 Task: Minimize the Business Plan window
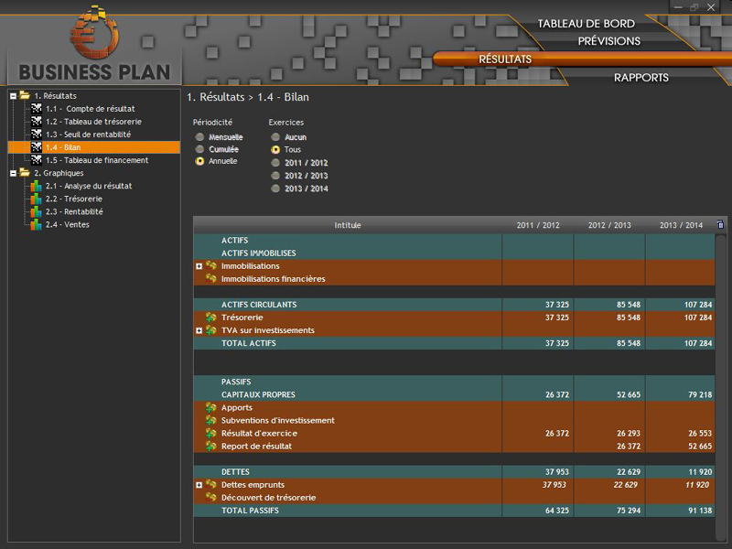[x=678, y=7]
